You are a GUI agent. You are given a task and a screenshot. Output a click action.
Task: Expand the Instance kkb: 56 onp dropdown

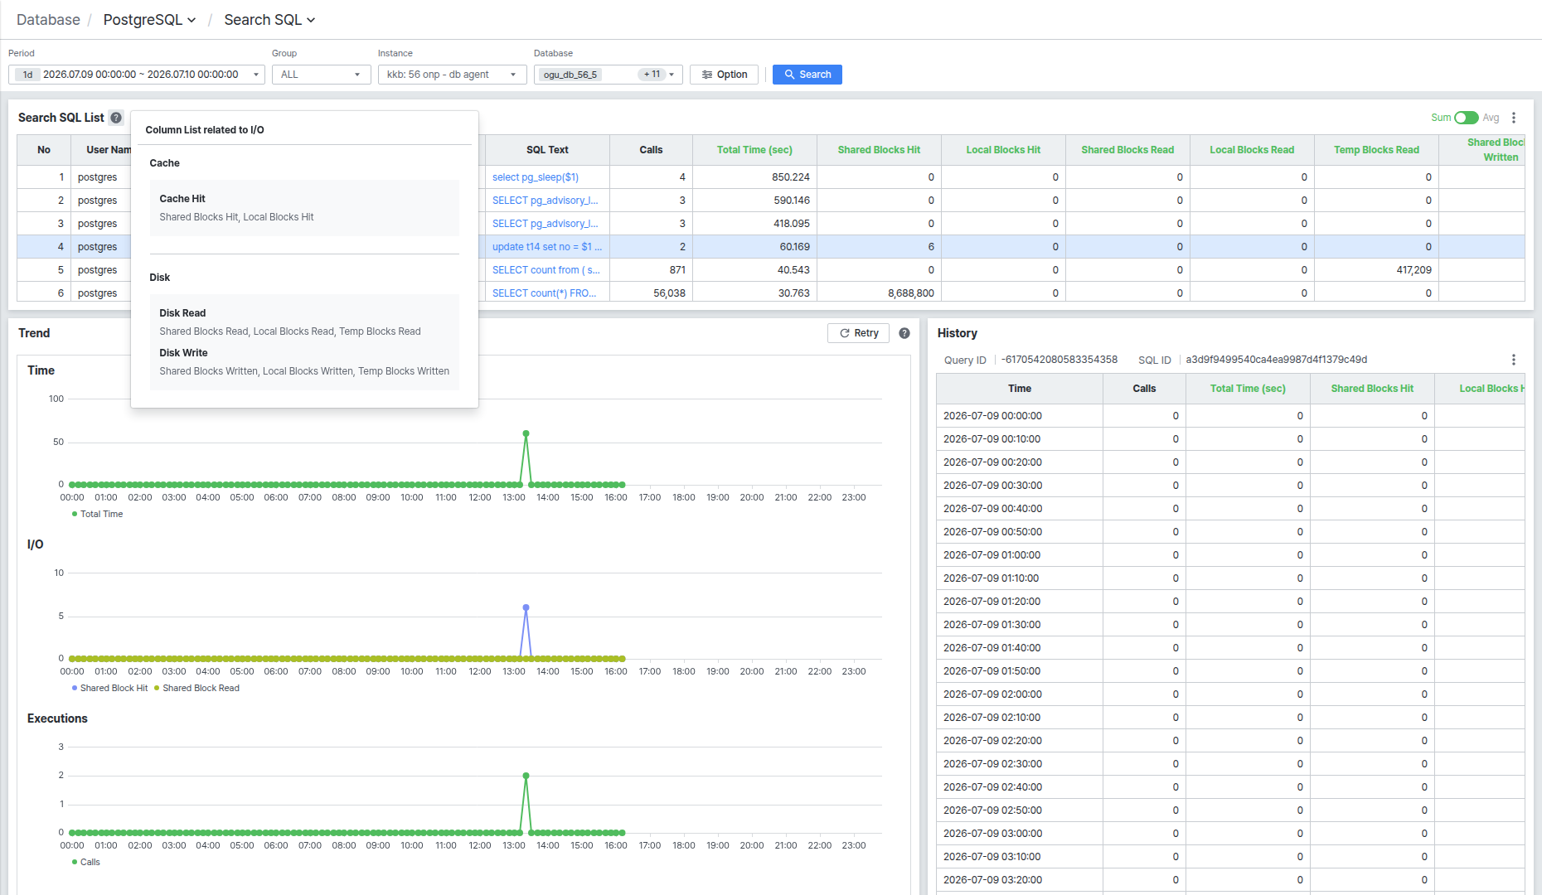click(x=453, y=75)
